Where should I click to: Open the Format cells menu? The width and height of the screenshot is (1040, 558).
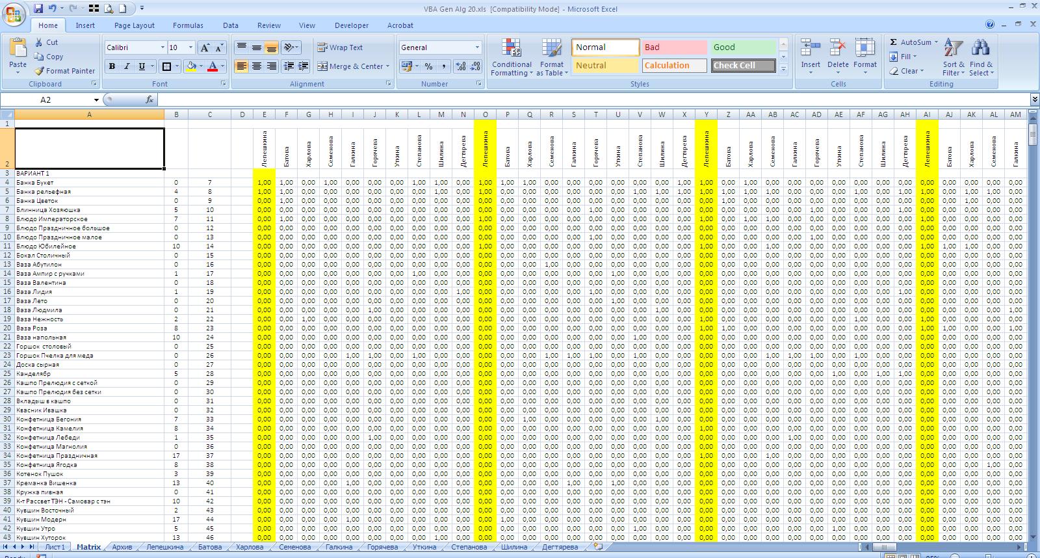click(865, 57)
